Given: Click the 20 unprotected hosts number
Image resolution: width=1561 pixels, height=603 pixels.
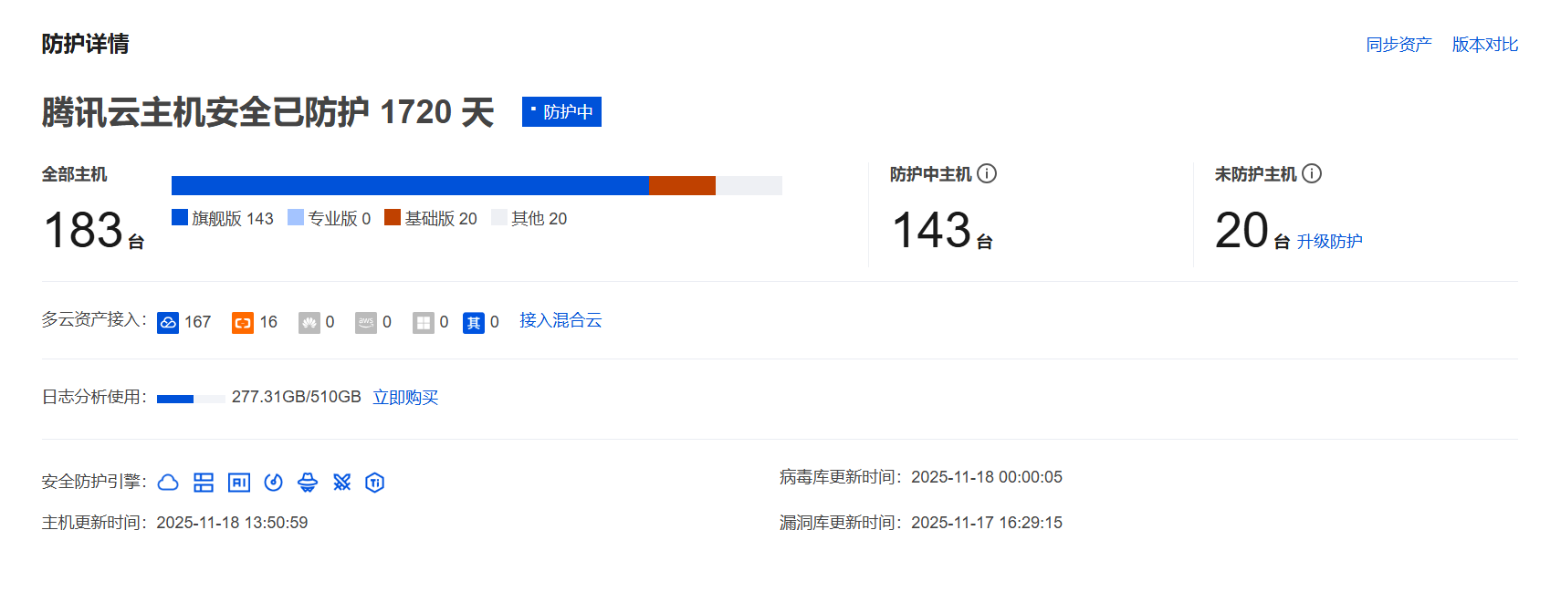Looking at the screenshot, I should click(x=1241, y=230).
